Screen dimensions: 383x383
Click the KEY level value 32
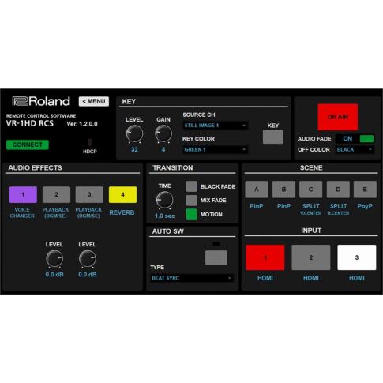[134, 149]
